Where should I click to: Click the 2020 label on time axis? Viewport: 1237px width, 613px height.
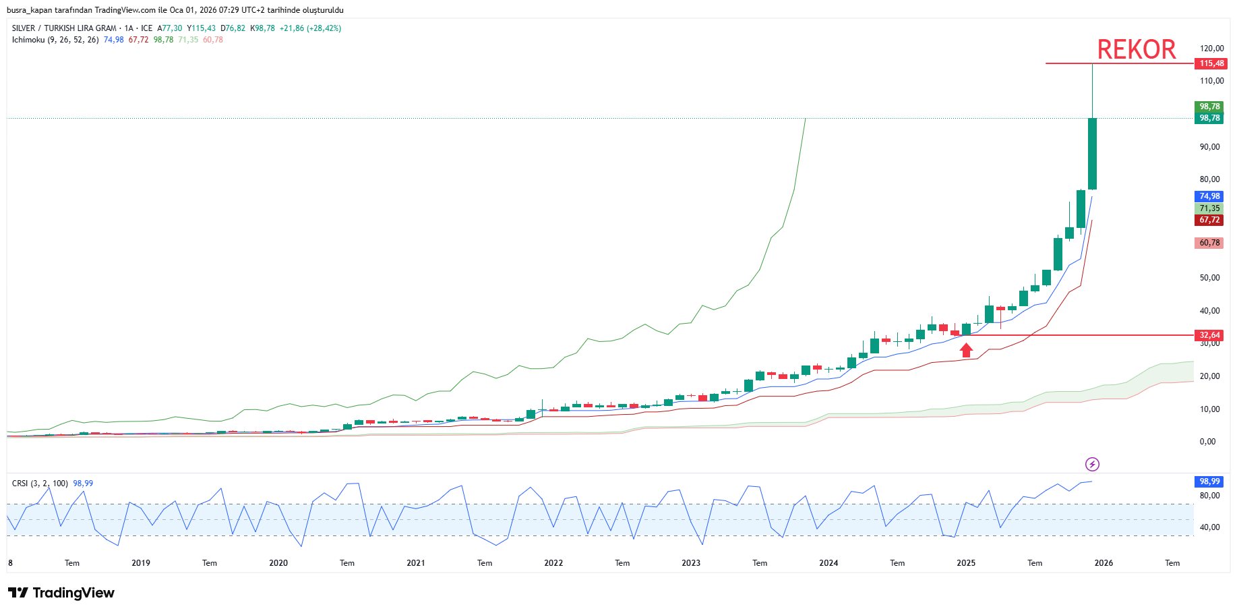pos(278,563)
